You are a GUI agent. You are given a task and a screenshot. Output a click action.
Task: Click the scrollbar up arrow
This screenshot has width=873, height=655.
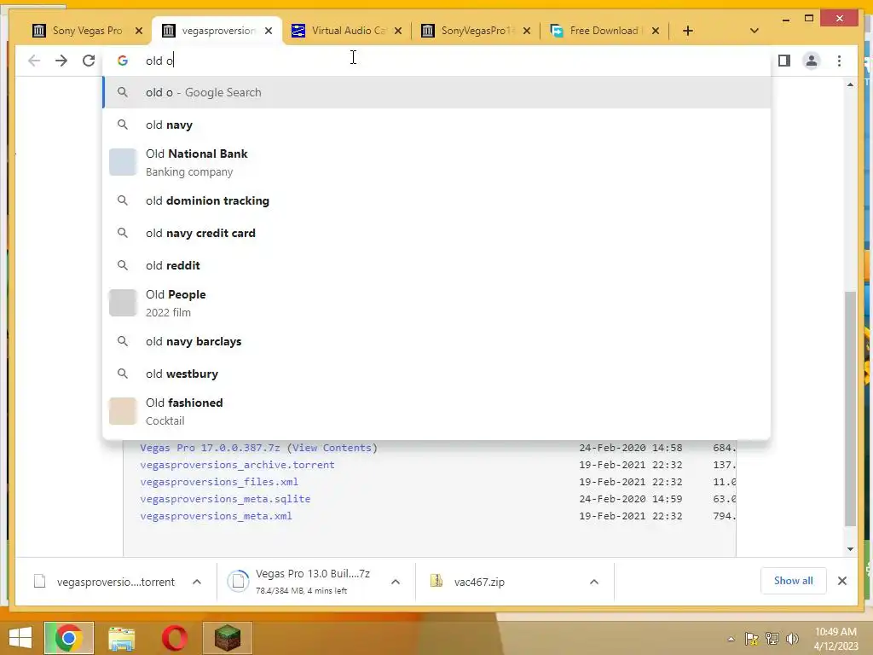point(850,84)
